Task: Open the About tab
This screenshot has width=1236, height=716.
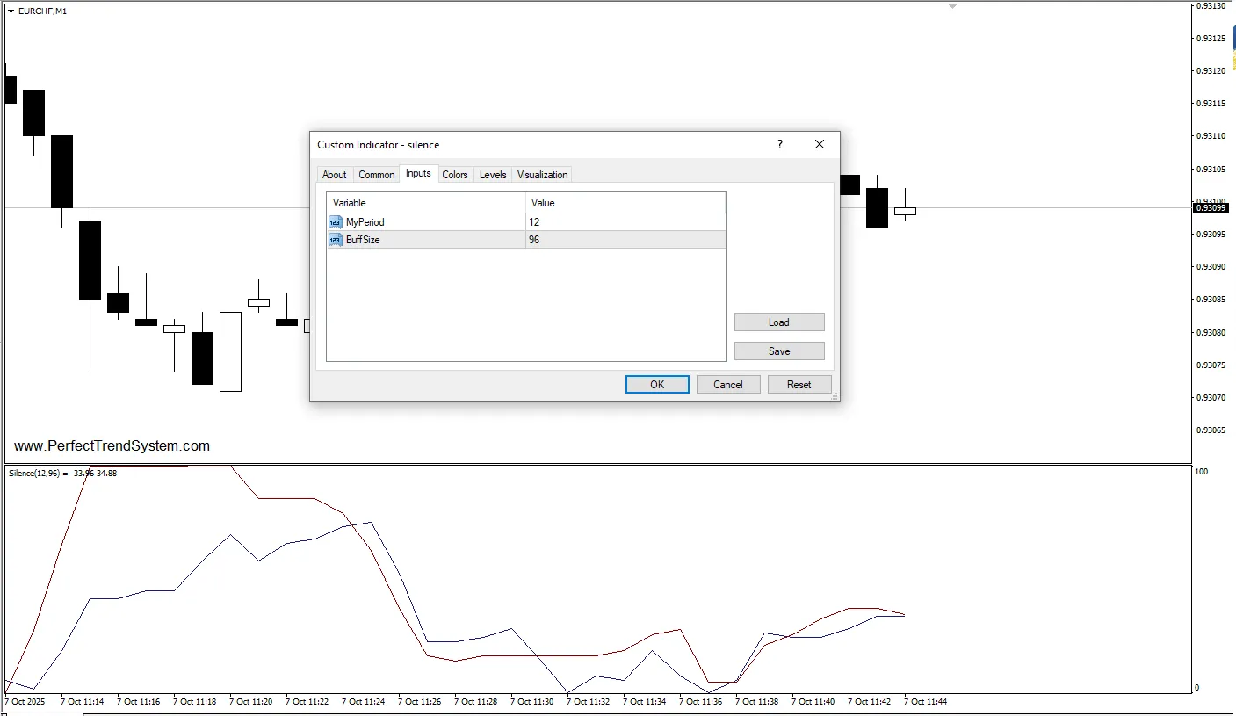Action: click(x=334, y=175)
